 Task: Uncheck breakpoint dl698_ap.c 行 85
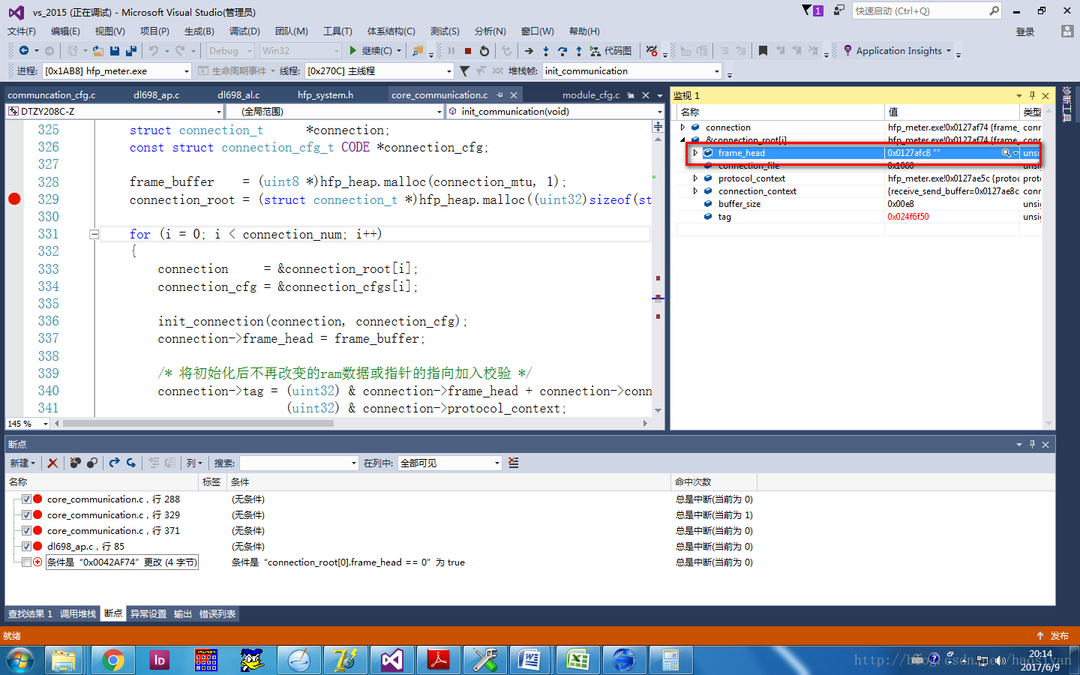click(27, 546)
